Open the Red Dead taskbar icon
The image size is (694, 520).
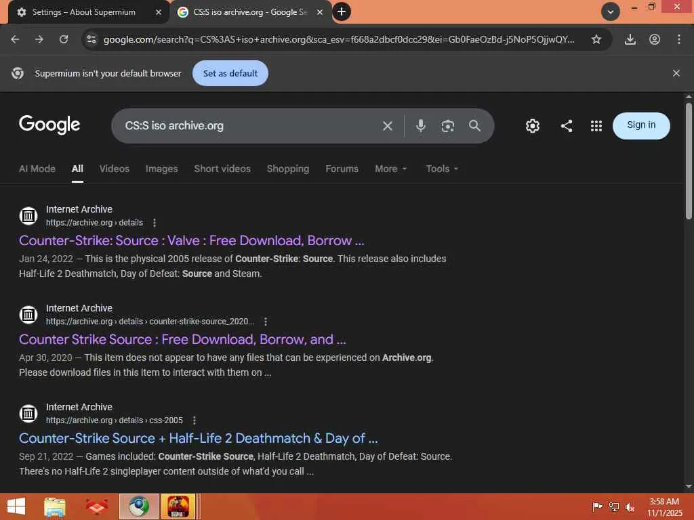(178, 506)
